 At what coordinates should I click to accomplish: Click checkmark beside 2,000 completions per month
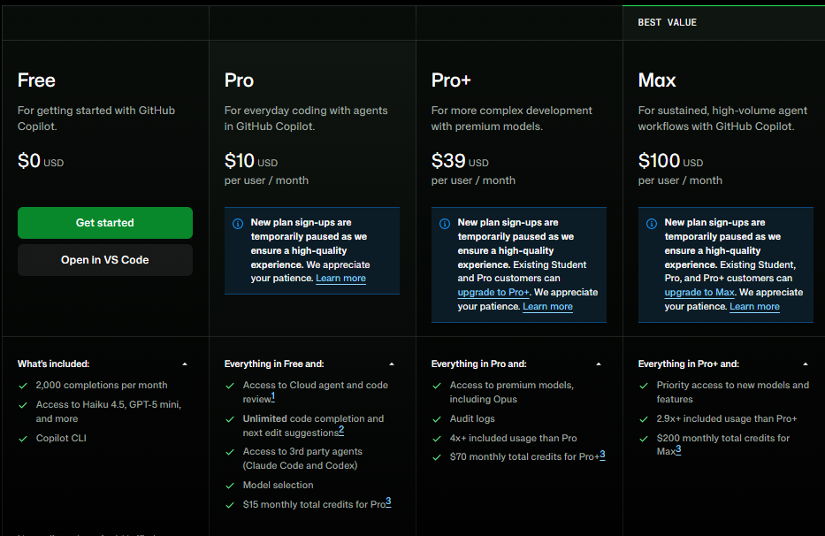pyautogui.click(x=23, y=386)
